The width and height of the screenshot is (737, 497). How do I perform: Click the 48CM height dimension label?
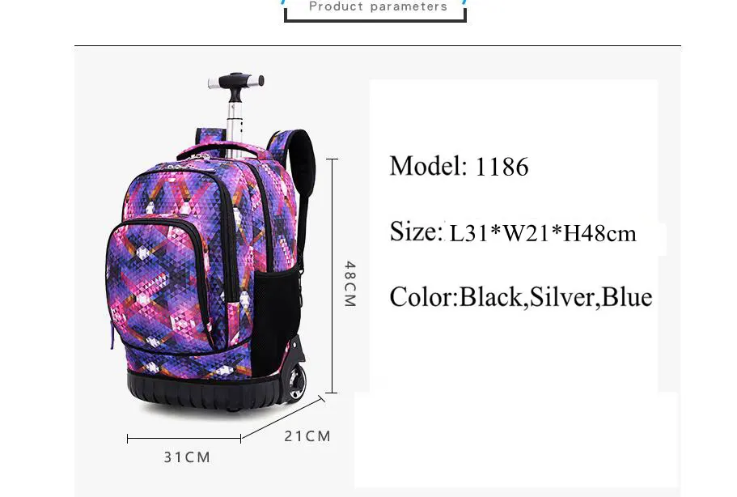(x=350, y=284)
